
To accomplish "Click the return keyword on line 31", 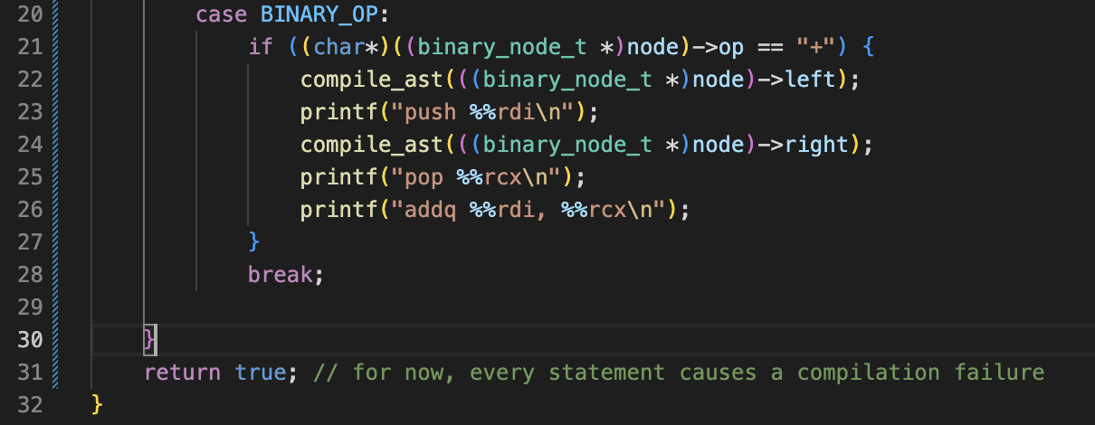I will [182, 372].
